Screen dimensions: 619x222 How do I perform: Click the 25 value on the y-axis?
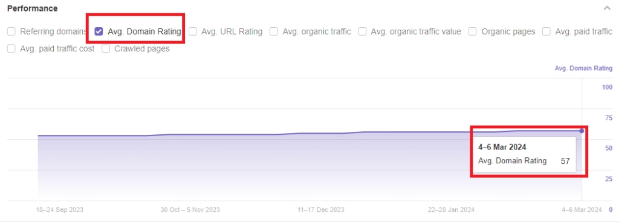pyautogui.click(x=609, y=179)
